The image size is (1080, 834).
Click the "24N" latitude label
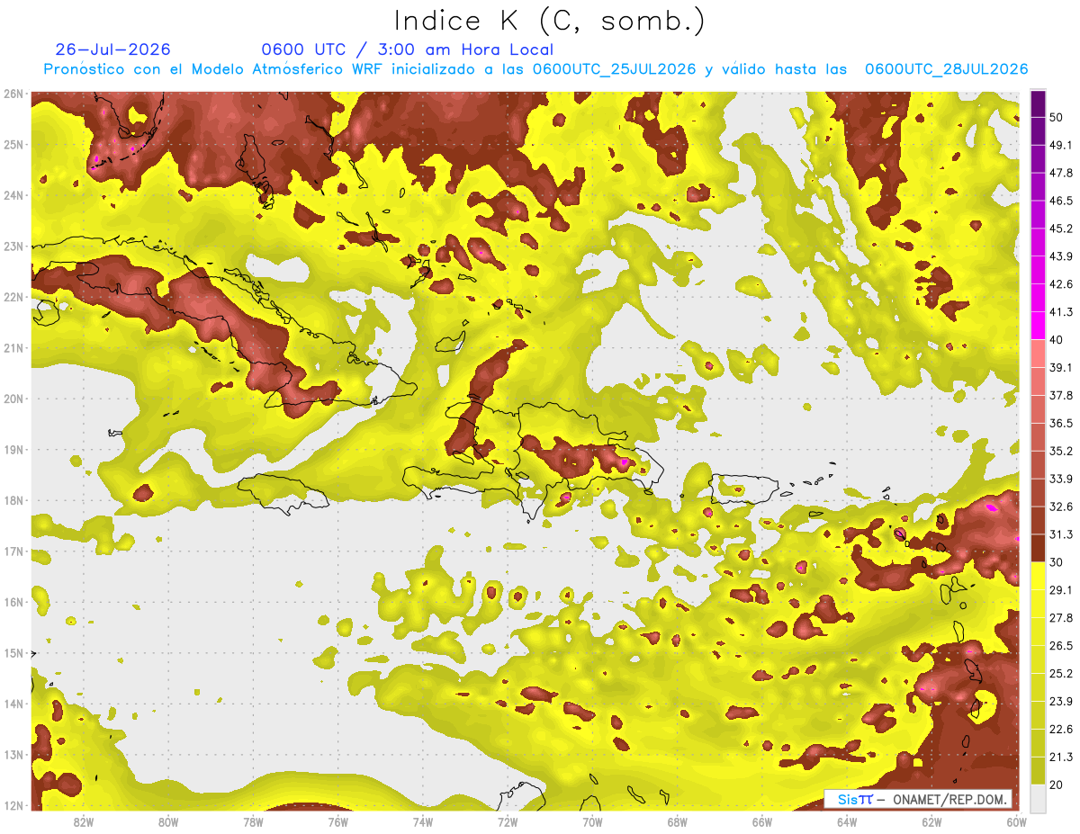tap(13, 195)
